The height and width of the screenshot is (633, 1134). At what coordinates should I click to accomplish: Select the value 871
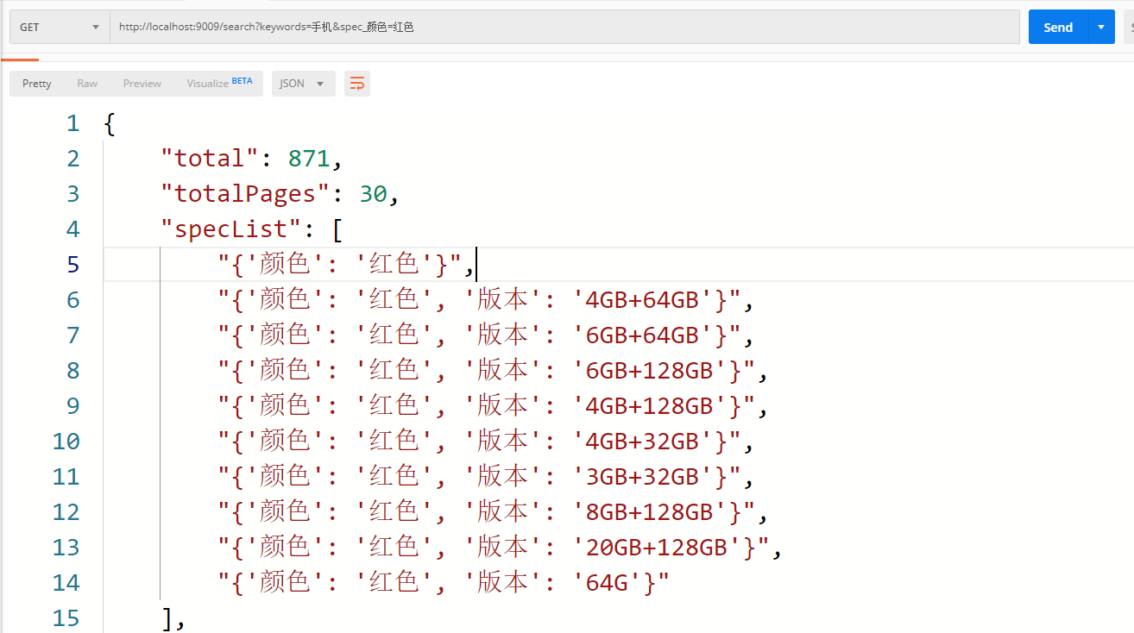[309, 158]
